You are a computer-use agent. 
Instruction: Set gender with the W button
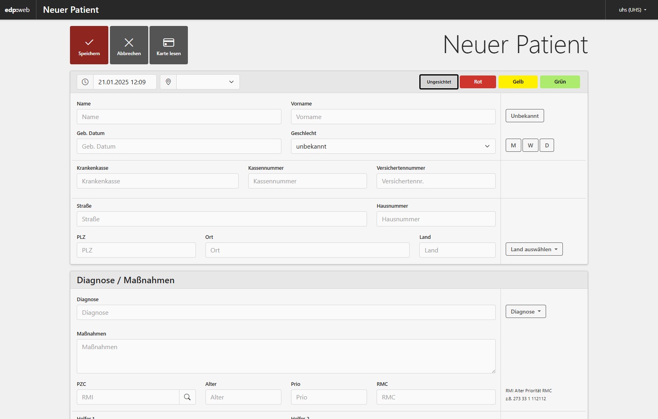point(530,145)
